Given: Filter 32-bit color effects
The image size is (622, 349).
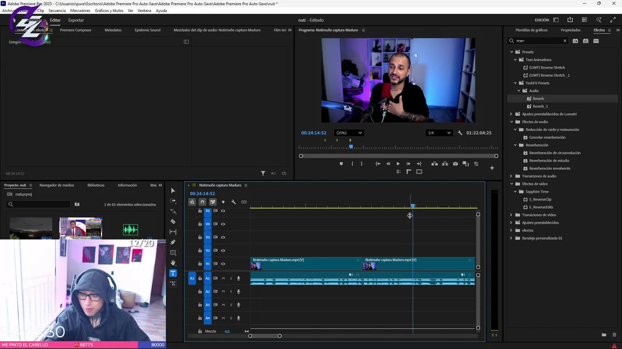Looking at the screenshot, I should (586, 41).
